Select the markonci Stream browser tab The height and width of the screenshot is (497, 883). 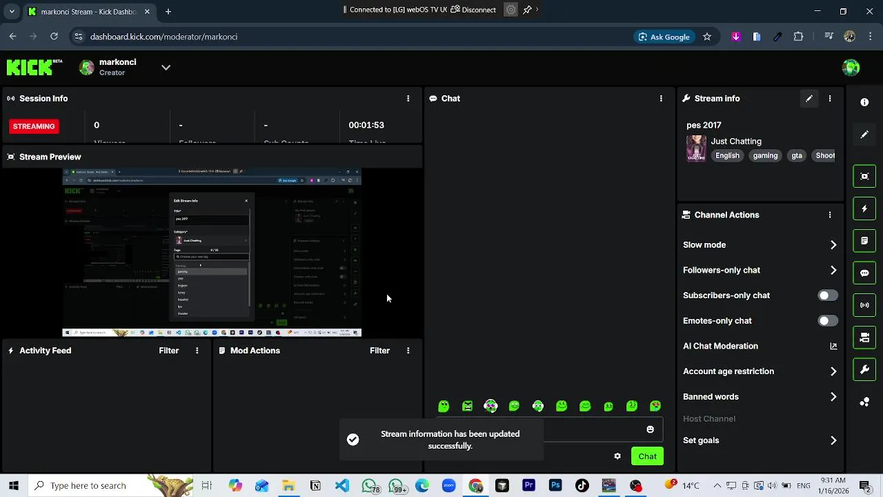click(x=88, y=12)
